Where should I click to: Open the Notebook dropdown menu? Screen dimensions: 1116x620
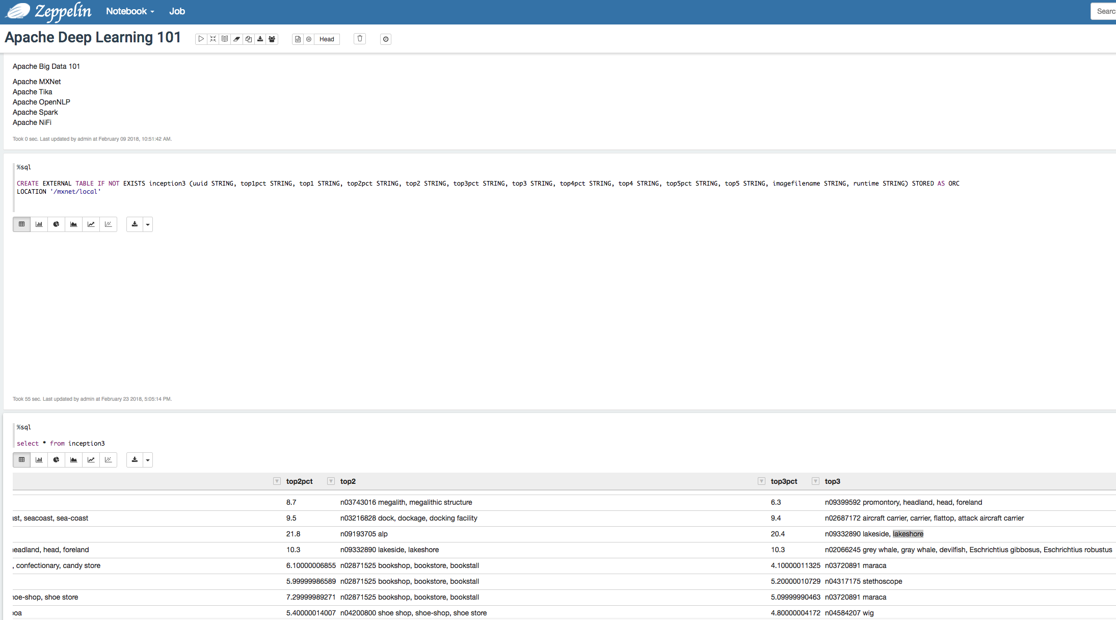pyautogui.click(x=130, y=11)
